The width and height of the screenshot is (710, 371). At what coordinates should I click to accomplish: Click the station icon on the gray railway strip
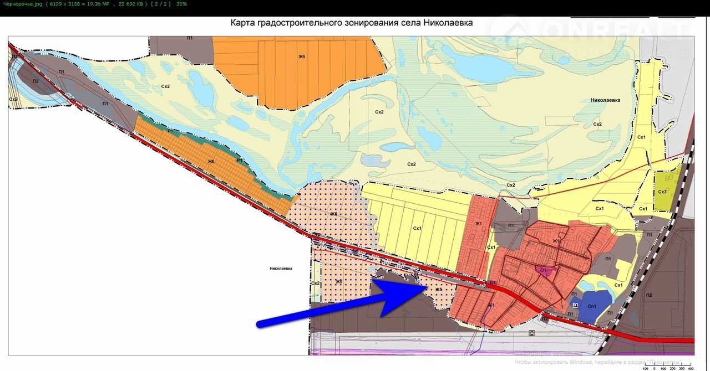[x=532, y=333]
